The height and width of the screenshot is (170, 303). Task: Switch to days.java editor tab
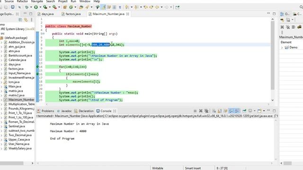[45, 14]
